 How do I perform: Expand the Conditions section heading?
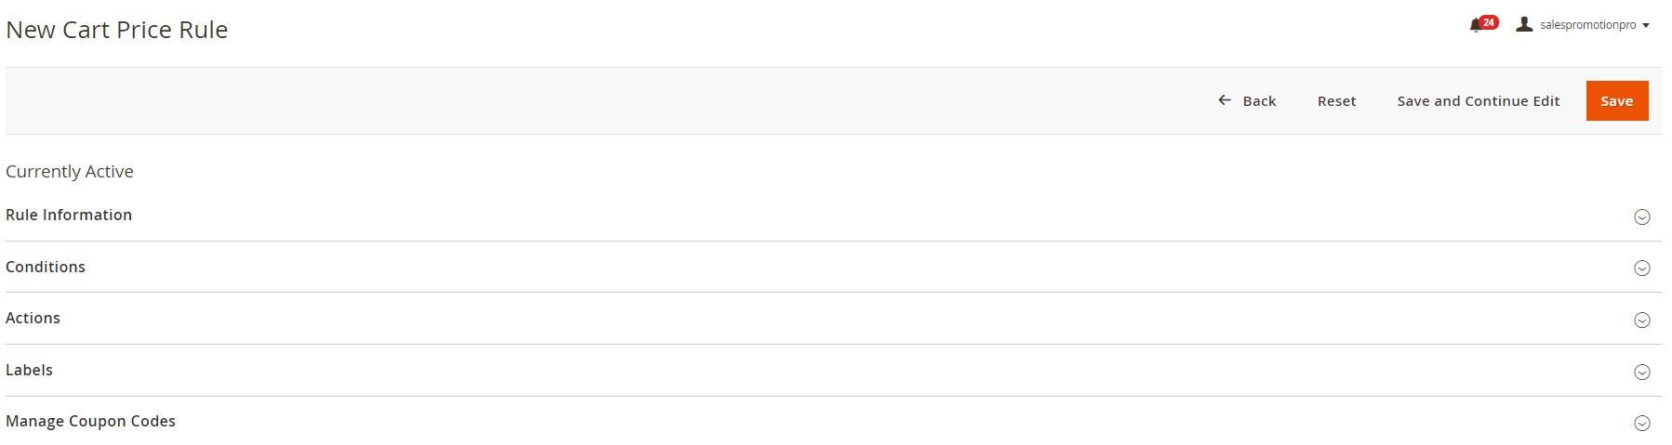(46, 267)
